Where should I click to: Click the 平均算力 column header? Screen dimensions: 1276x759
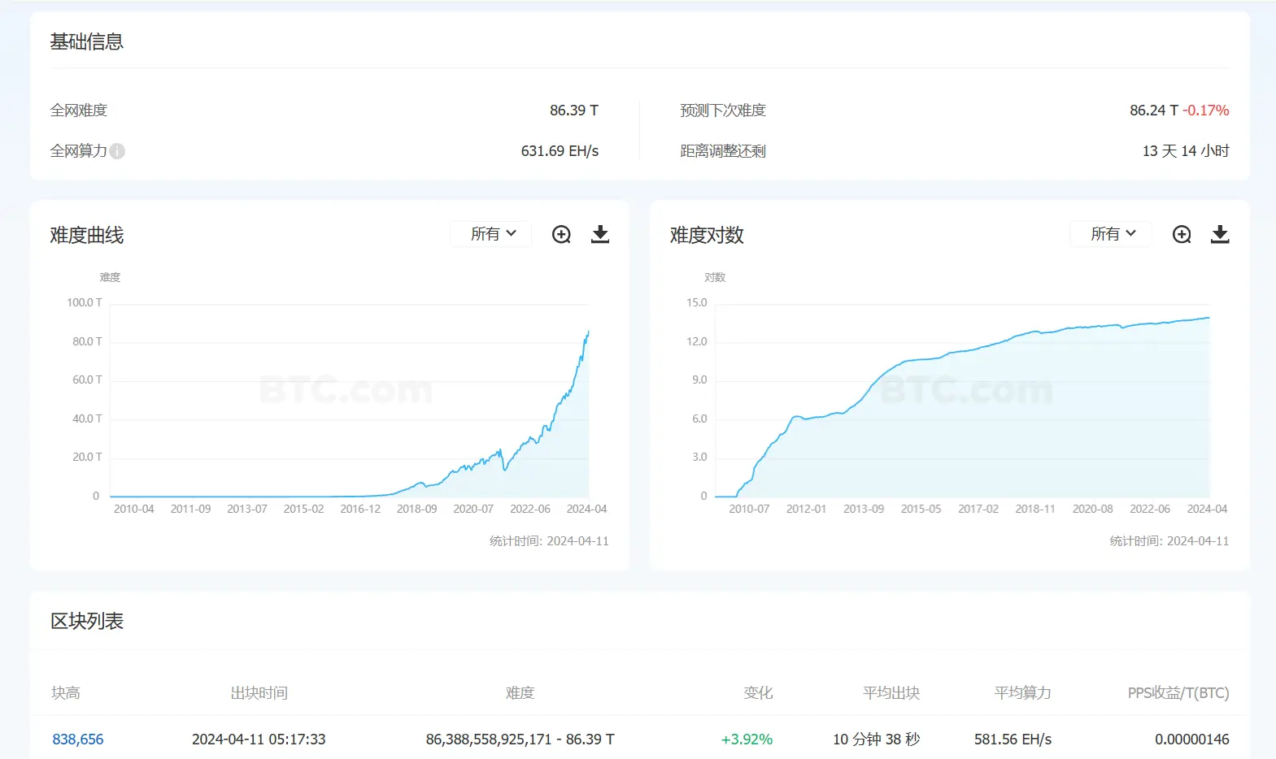1022,693
